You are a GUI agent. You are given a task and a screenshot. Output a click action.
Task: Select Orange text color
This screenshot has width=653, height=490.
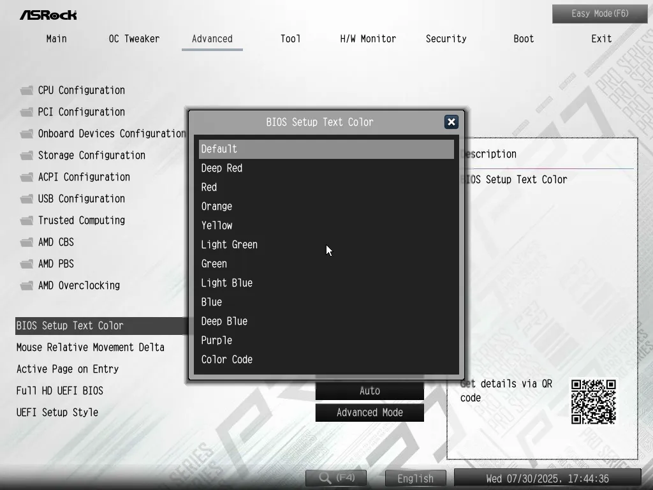point(326,207)
